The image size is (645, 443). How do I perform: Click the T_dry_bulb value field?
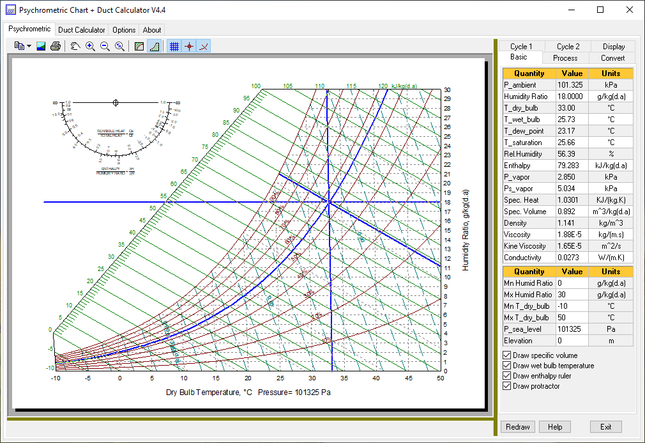(x=572, y=108)
